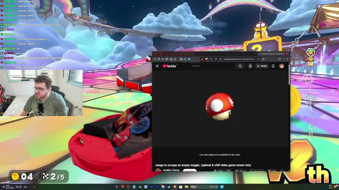Image resolution: width=339 pixels, height=190 pixels.
Task: Toggle the browser sidebar panel icon
Action: (171, 59)
